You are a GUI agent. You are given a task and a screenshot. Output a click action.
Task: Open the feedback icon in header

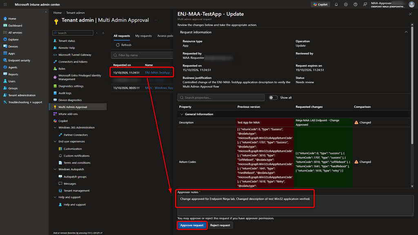click(x=365, y=4)
